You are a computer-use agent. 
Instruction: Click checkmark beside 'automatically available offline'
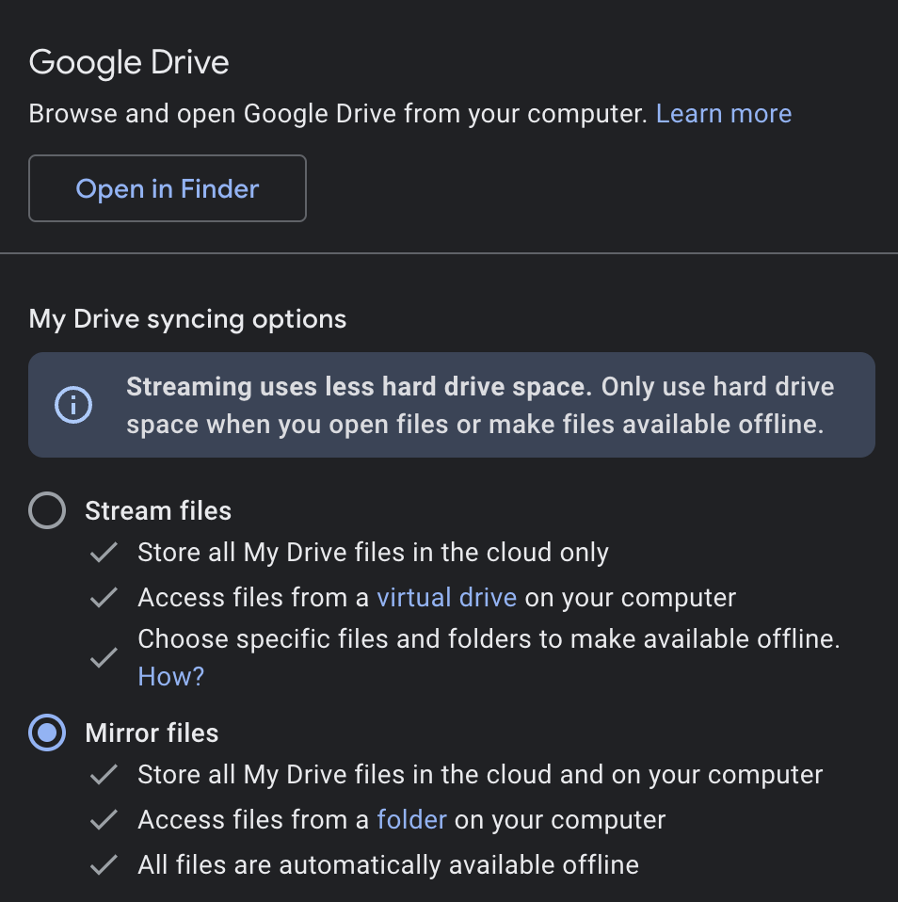coord(104,864)
